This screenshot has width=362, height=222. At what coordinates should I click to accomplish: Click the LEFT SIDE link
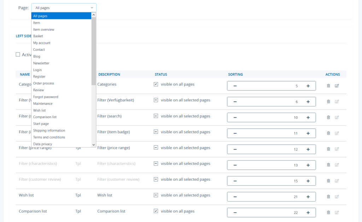point(23,36)
